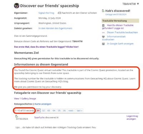Go to page 05 of records
This screenshot has width=143, height=134.
(59, 110)
